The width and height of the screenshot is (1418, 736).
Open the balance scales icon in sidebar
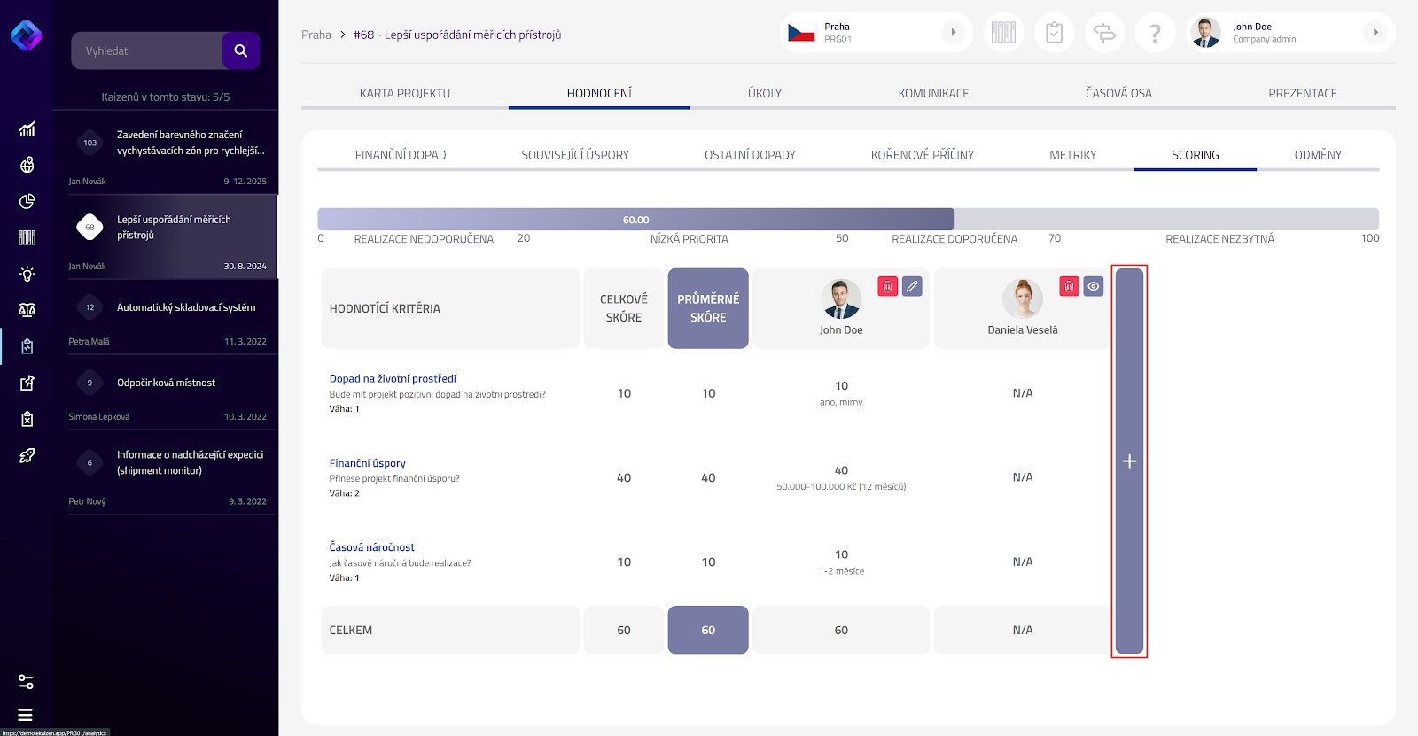(27, 310)
